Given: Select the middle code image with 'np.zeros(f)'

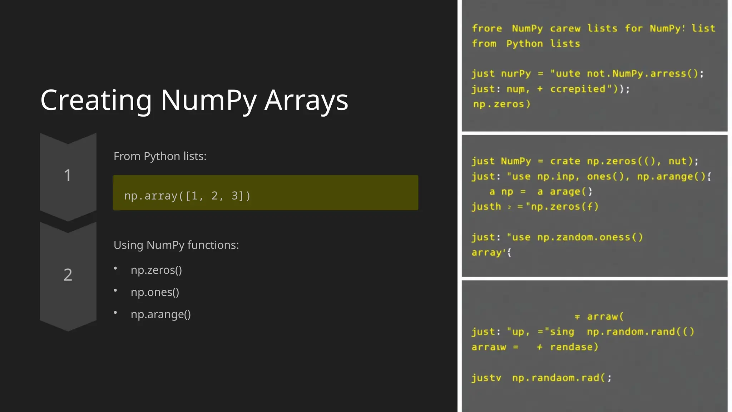Looking at the screenshot, I should click(x=594, y=206).
